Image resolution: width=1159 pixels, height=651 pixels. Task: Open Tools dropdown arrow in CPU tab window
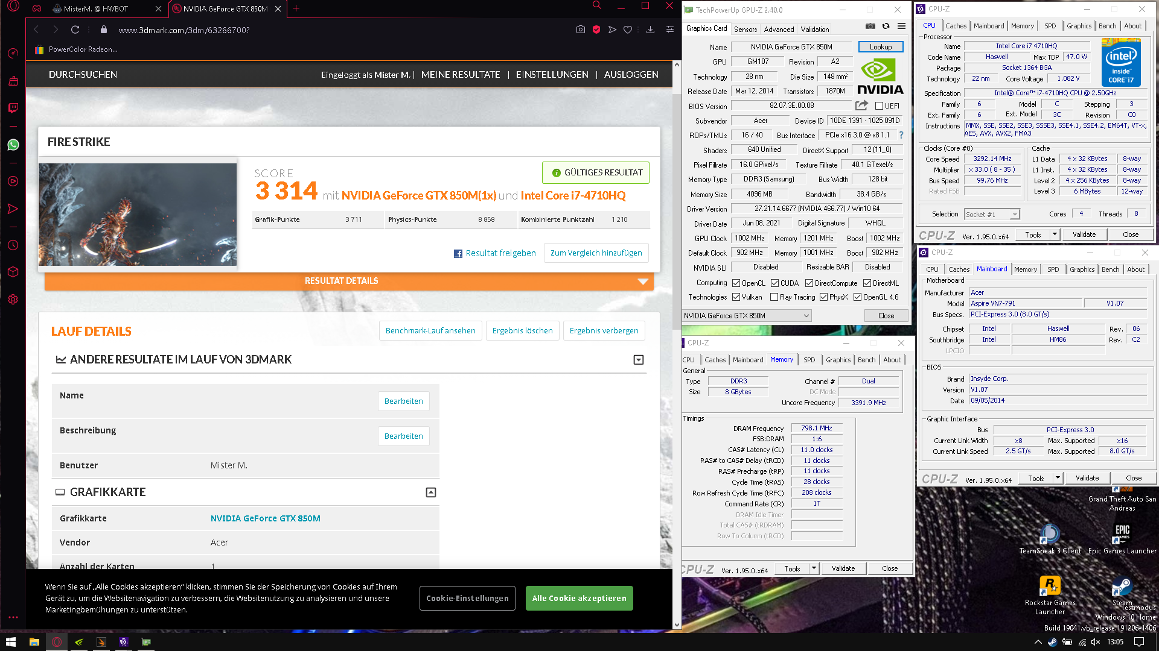[1055, 234]
